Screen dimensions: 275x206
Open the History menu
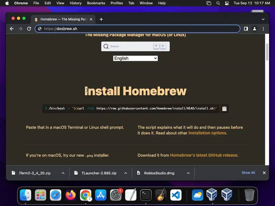75,3
